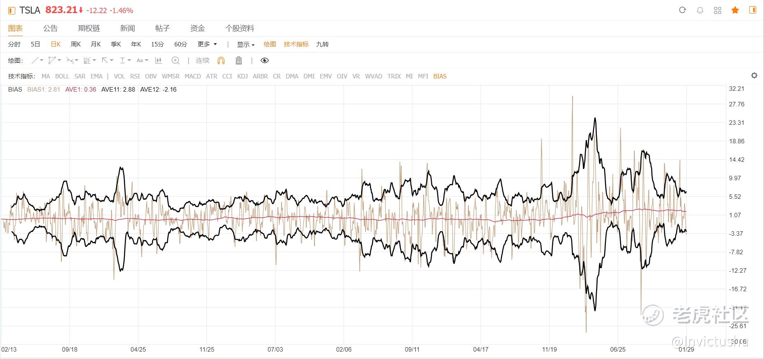Image resolution: width=764 pixels, height=359 pixels.
Task: Select the 分时 intraday period
Action: click(x=14, y=44)
